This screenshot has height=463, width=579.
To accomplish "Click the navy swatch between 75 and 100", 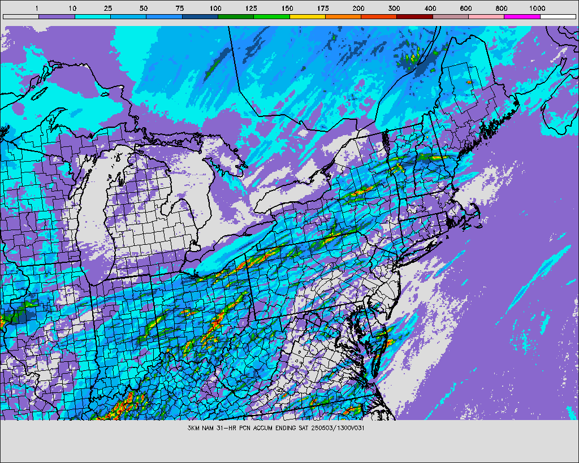I will coord(200,16).
